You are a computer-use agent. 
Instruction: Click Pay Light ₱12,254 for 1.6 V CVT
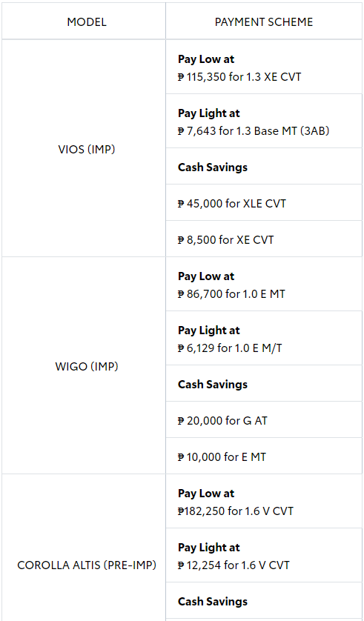264,555
